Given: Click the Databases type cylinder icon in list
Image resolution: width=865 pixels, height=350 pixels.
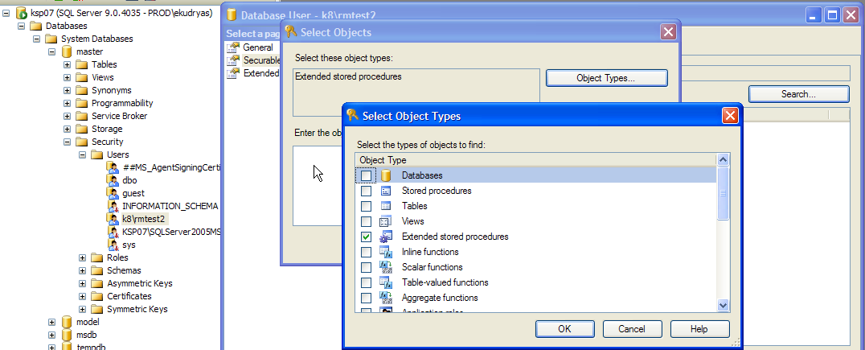Looking at the screenshot, I should click(x=386, y=175).
